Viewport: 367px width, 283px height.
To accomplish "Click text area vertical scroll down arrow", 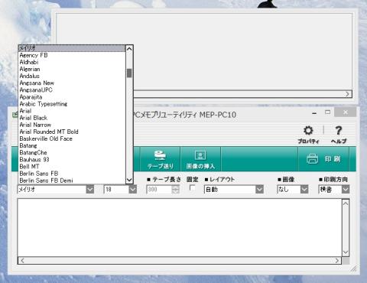I will click(346, 252).
